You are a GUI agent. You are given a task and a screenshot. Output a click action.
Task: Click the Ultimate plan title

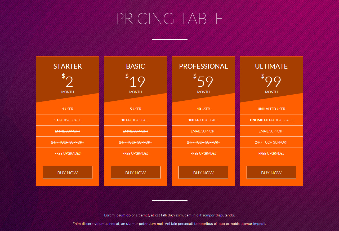click(271, 66)
